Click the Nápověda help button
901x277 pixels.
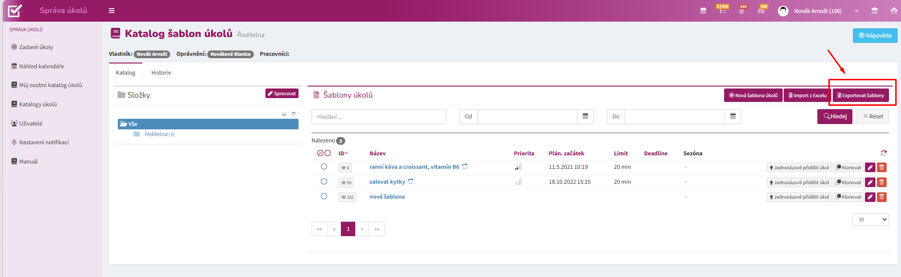coord(875,36)
